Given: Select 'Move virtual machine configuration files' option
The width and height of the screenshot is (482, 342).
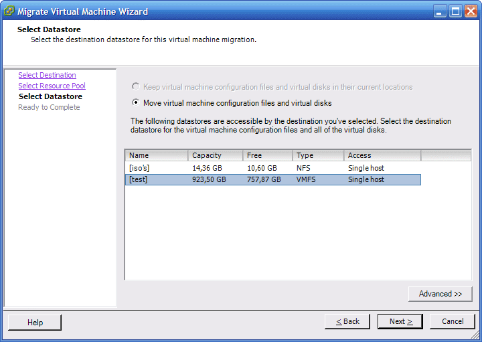Looking at the screenshot, I should (136, 103).
